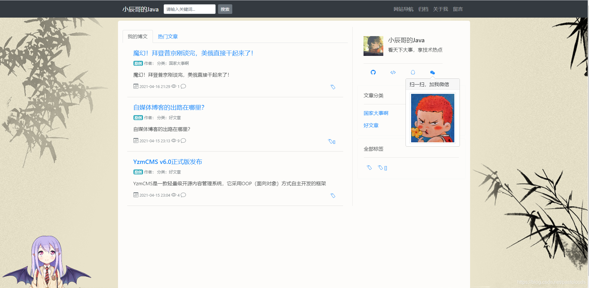Click the WeChat icon in sidebar
This screenshot has width=589, height=288.
tap(432, 73)
